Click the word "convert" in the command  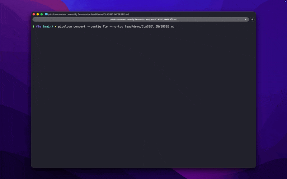(79, 26)
